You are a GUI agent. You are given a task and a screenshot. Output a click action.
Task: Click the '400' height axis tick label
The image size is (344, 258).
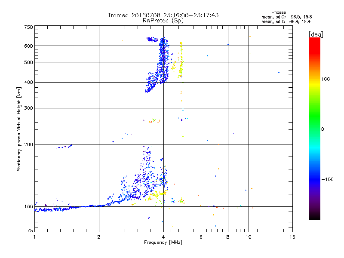(28, 82)
